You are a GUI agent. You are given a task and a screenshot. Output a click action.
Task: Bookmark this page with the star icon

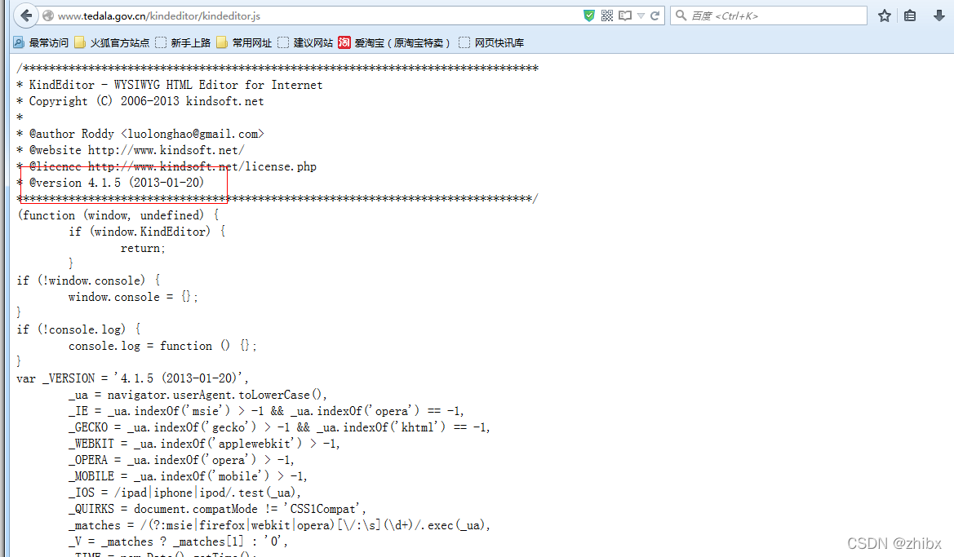pos(885,15)
